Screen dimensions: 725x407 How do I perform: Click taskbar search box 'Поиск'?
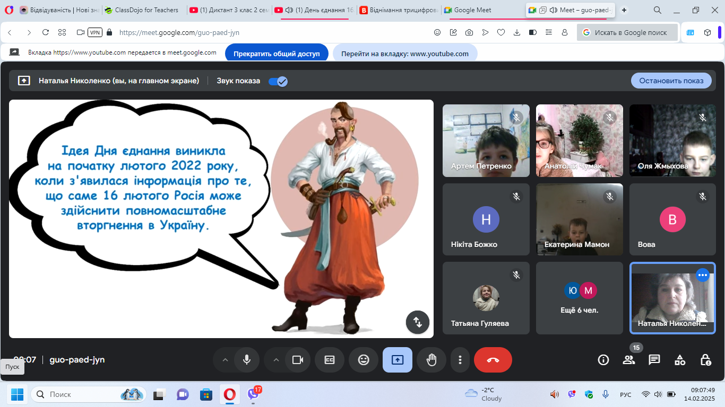[x=89, y=394]
